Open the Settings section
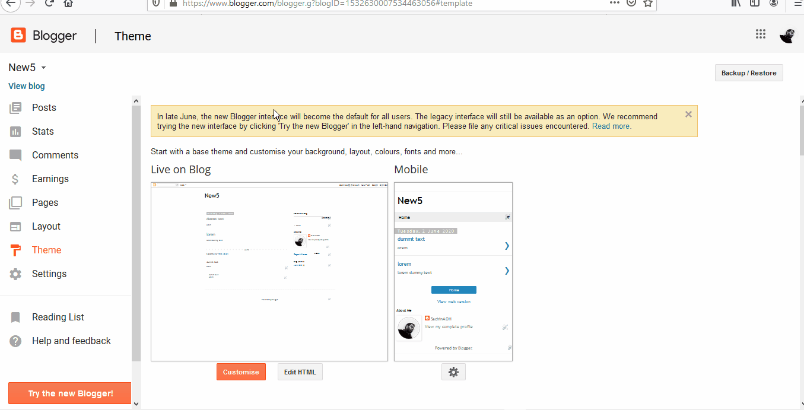 (x=49, y=274)
